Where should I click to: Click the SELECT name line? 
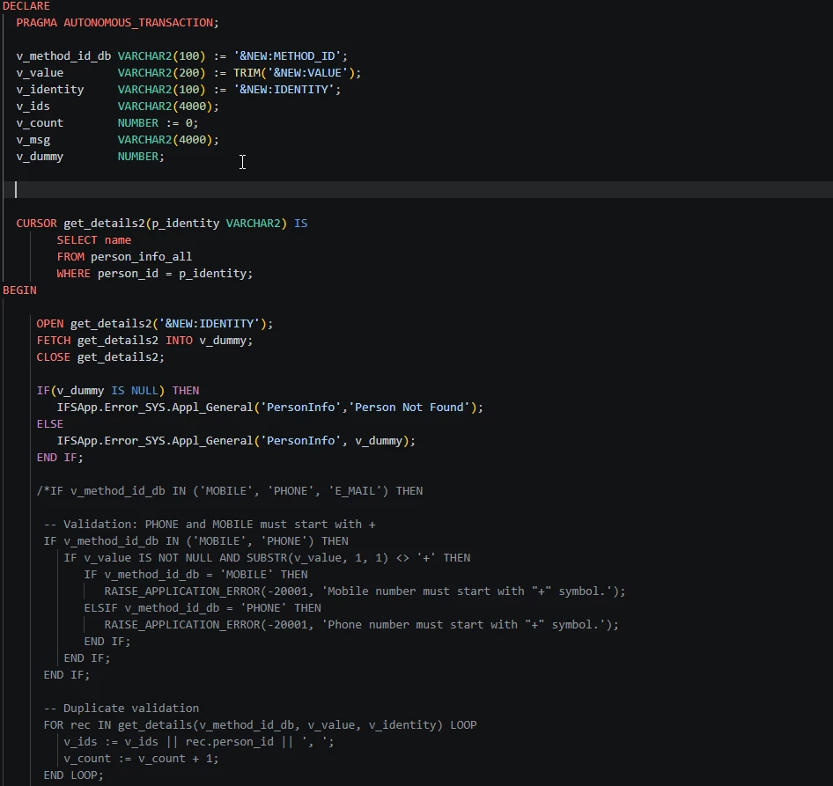tap(94, 239)
